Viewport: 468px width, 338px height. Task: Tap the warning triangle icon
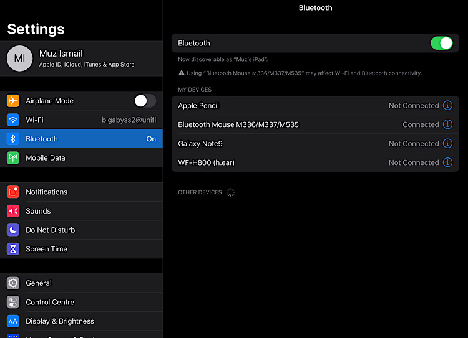tap(181, 73)
